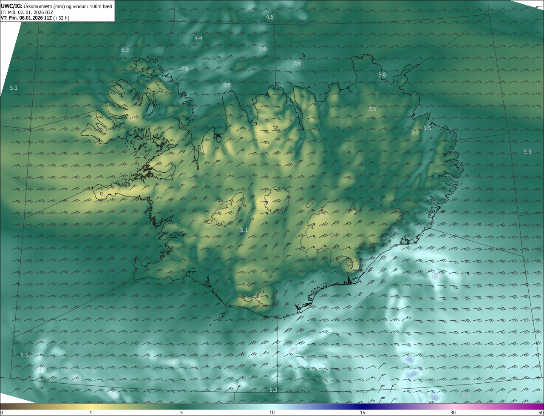Image resolution: width=544 pixels, height=416 pixels.
Task: Click the 6.5 value label on the map
Action: [x=427, y=128]
